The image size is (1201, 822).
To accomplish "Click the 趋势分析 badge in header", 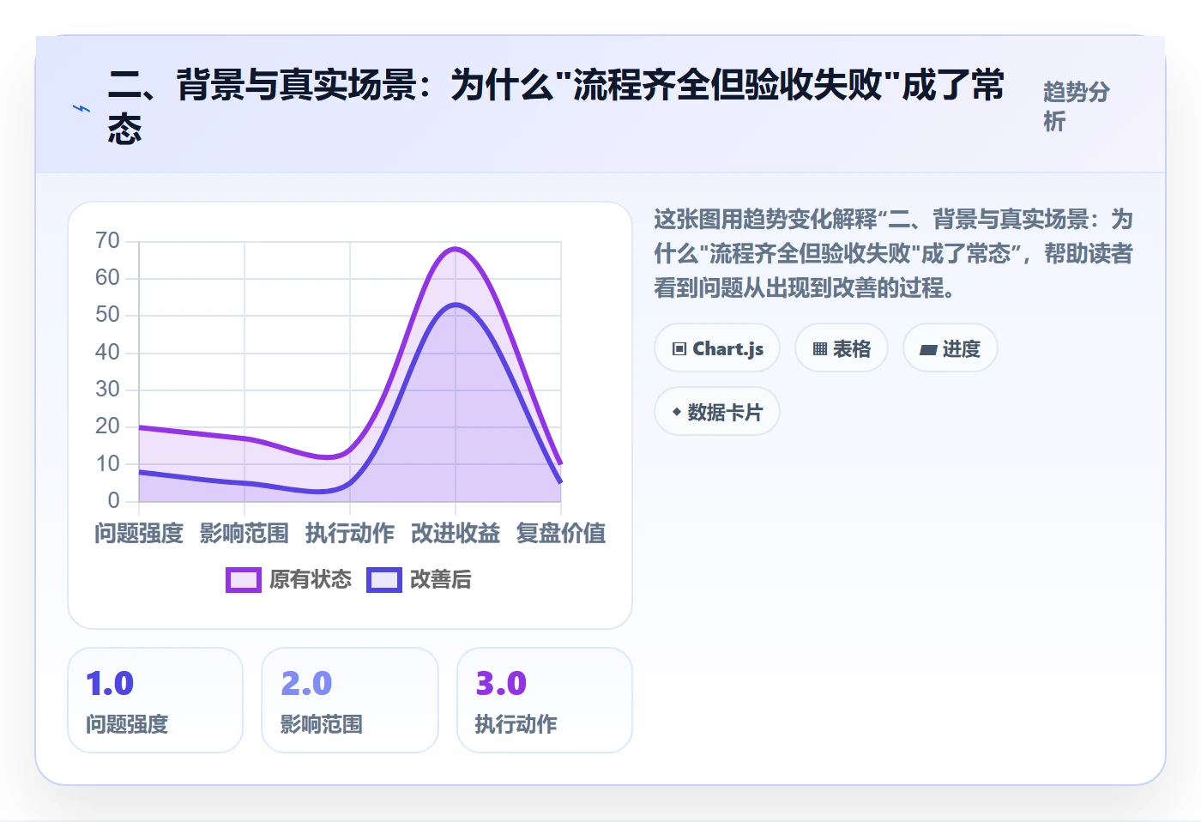I will tap(1077, 106).
